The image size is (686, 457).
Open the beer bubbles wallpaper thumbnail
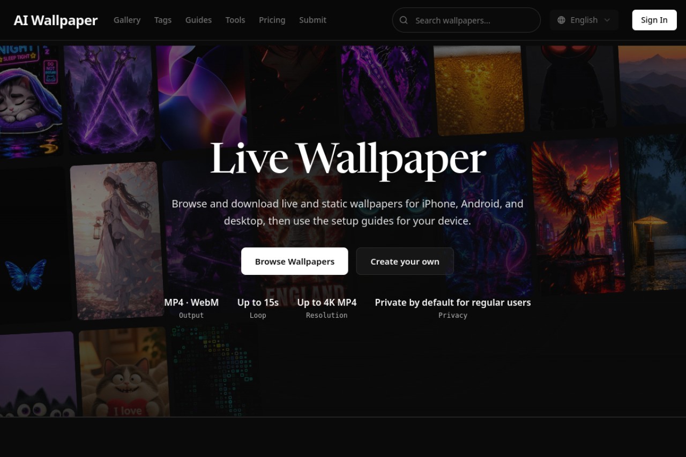click(x=478, y=89)
